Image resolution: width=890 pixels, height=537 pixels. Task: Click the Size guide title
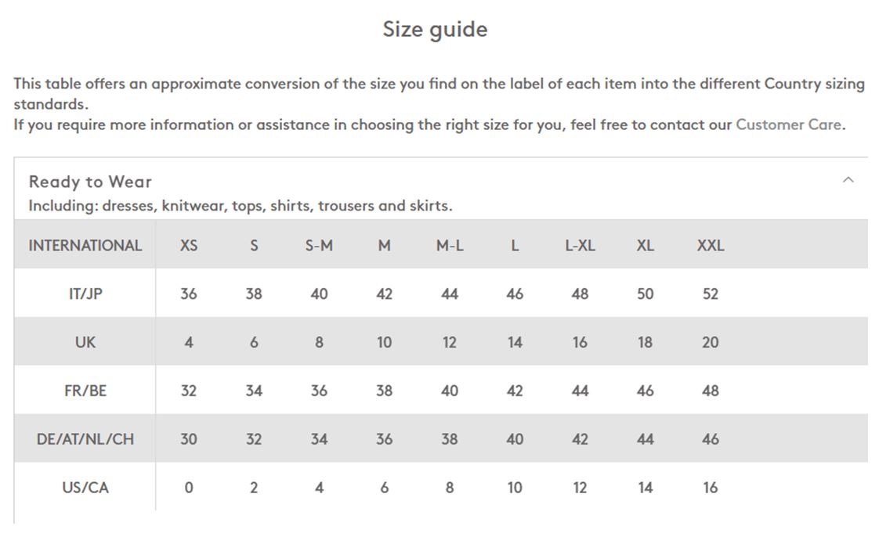click(x=435, y=30)
